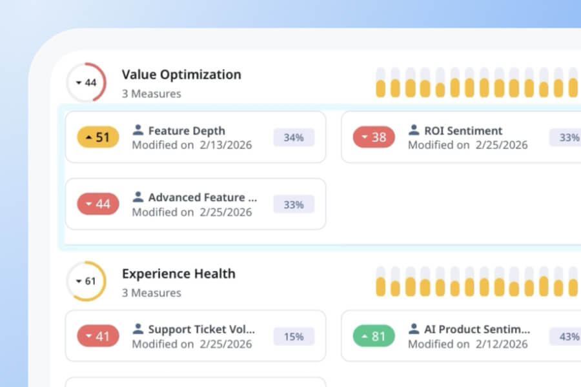
Task: Click the person icon beside Advanced Feature
Action: point(138,197)
